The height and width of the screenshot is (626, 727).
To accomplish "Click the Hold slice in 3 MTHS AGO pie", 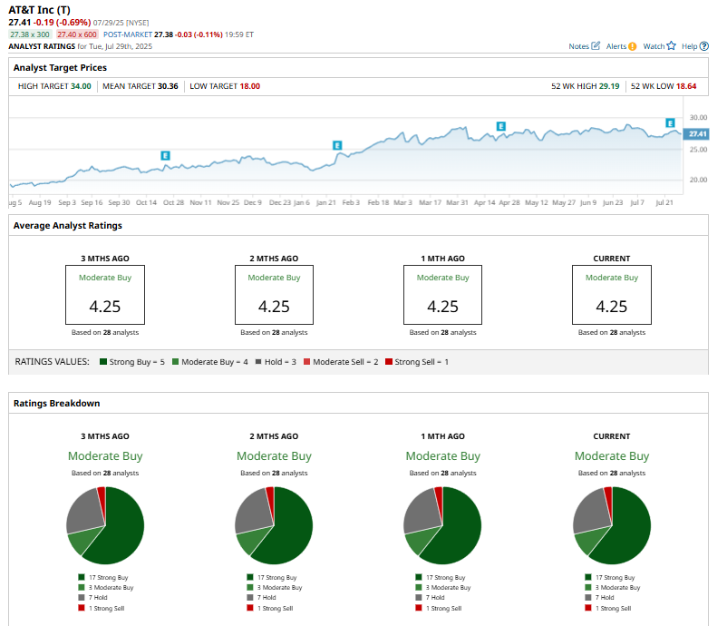I will tap(85, 511).
